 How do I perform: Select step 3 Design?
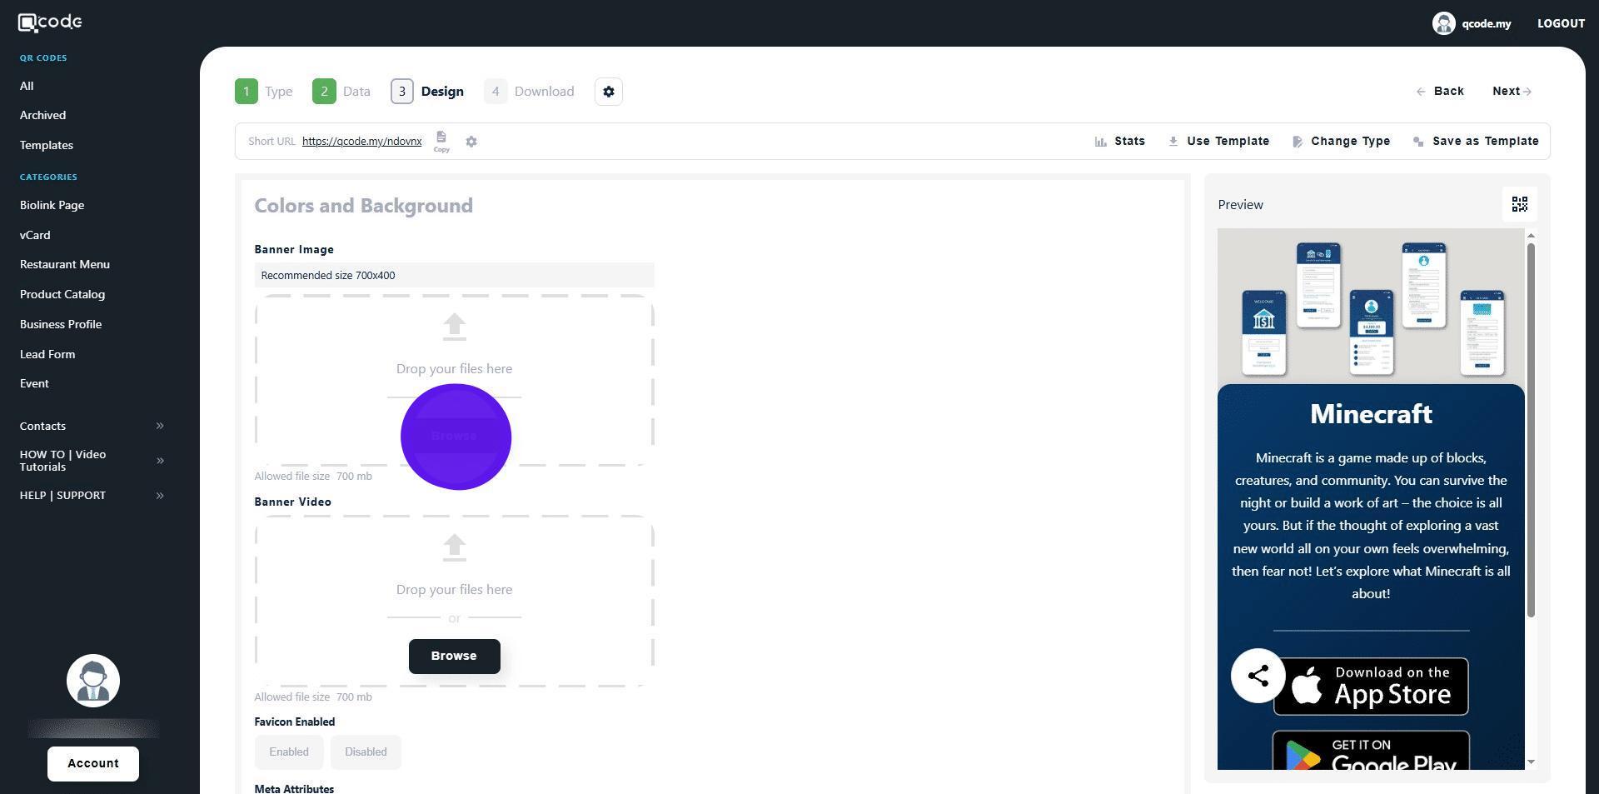tap(427, 92)
